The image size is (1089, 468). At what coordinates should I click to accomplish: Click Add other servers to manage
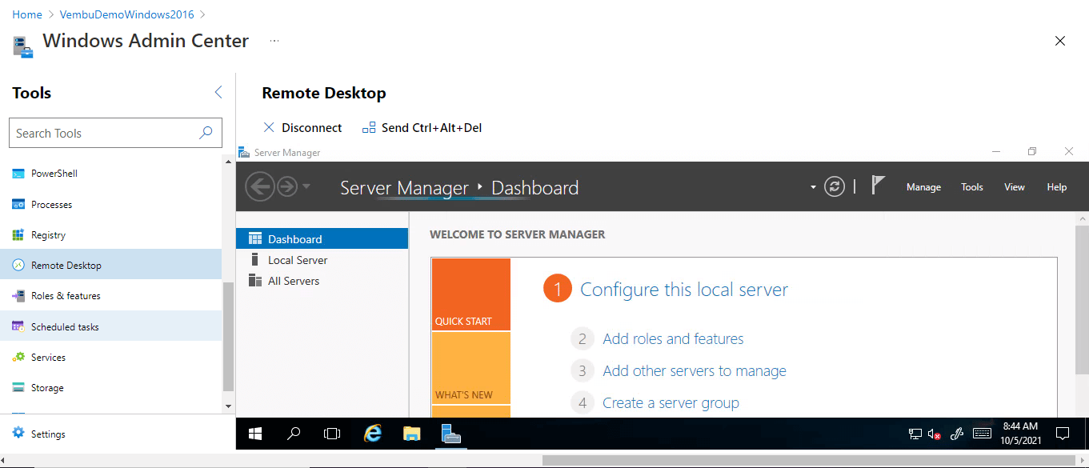(695, 371)
